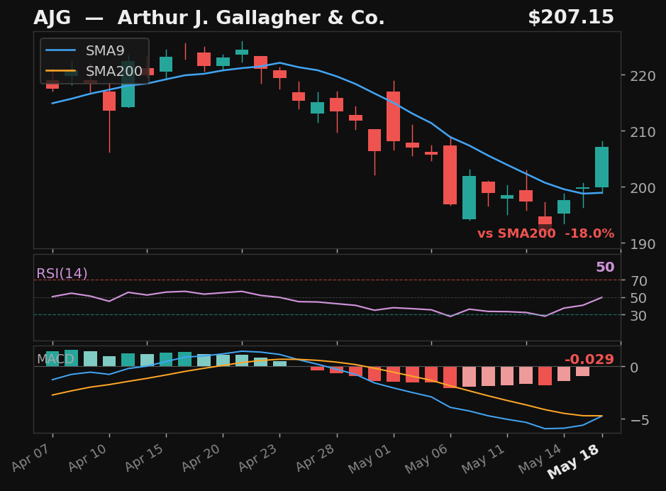This screenshot has width=666, height=491.
Task: Click the MACD 0 axis label
Action: pos(634,368)
